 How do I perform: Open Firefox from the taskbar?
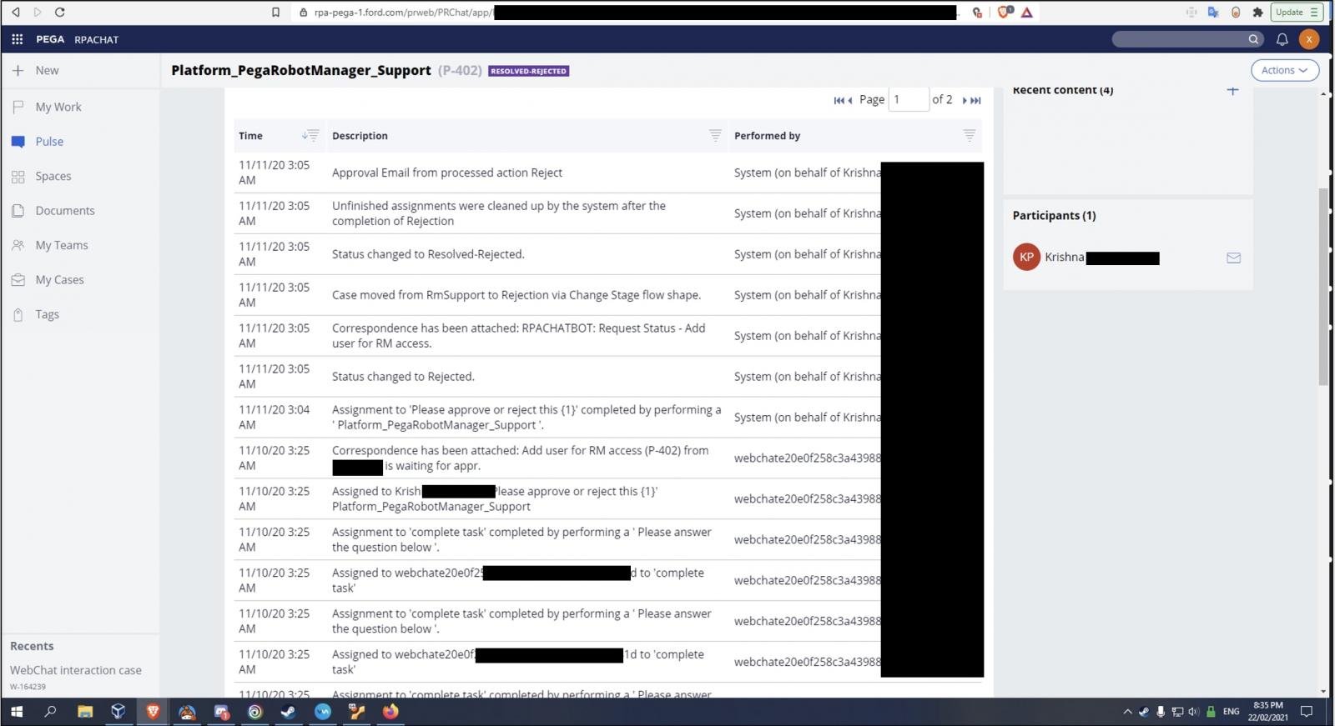390,712
